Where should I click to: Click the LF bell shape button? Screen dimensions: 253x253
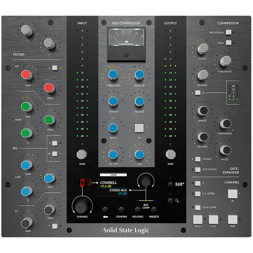[55, 226]
